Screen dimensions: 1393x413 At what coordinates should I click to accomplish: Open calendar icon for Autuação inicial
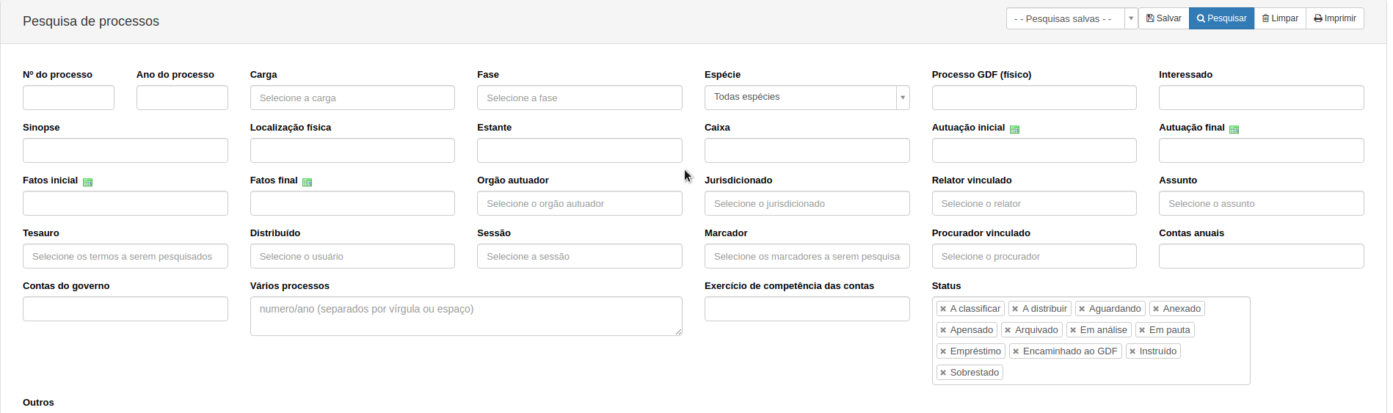pos(1014,129)
